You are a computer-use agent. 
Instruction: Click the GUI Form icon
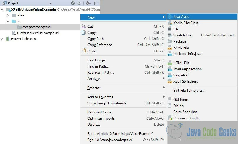[x=170, y=100]
